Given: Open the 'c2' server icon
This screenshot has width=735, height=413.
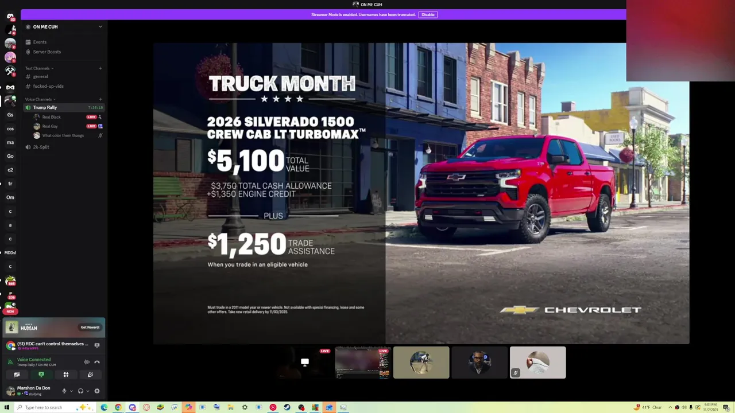Looking at the screenshot, I should click(x=10, y=170).
